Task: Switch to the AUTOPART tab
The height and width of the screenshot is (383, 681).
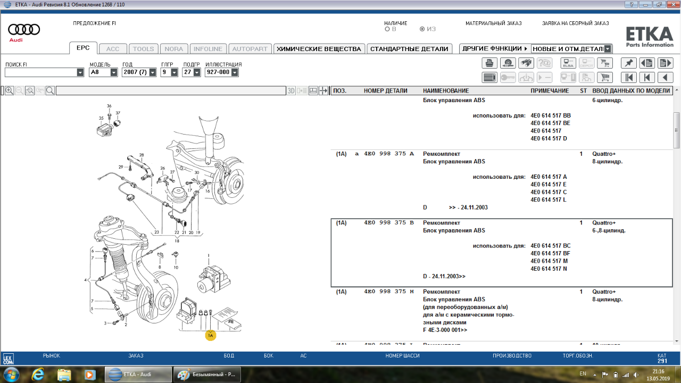Action: 250,48
